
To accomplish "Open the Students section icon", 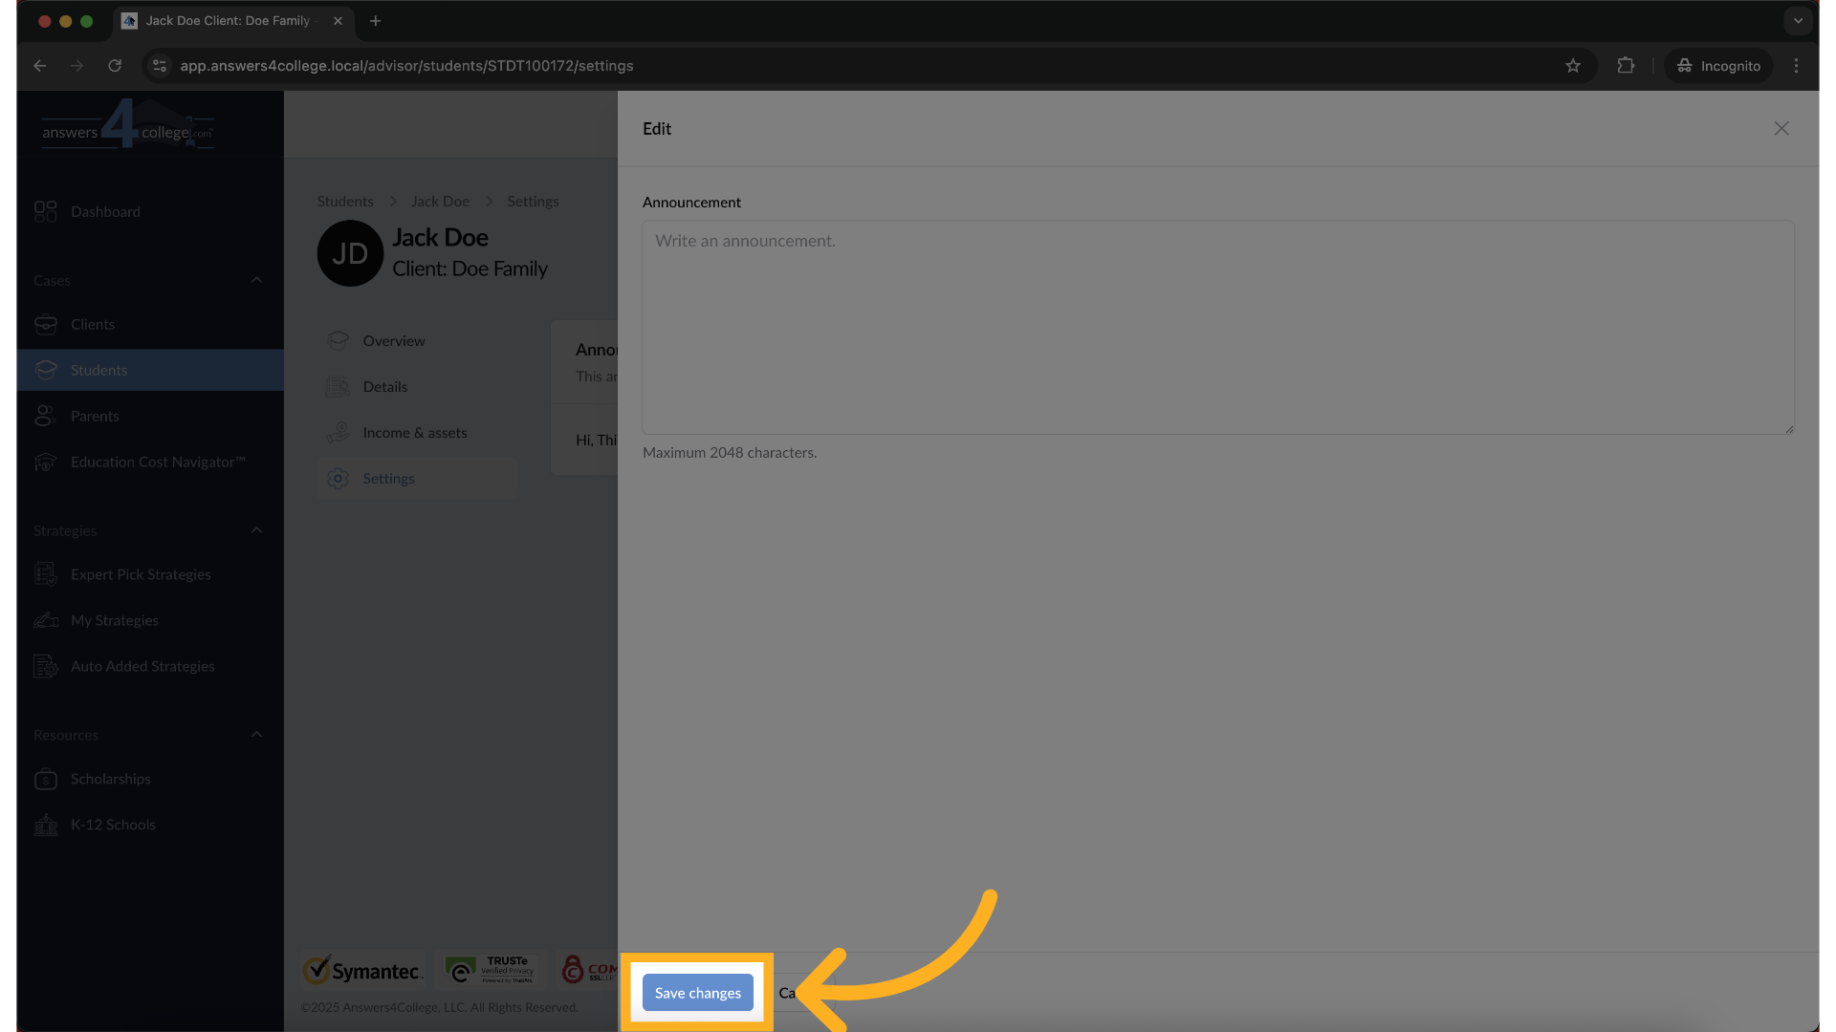I will click(x=46, y=370).
